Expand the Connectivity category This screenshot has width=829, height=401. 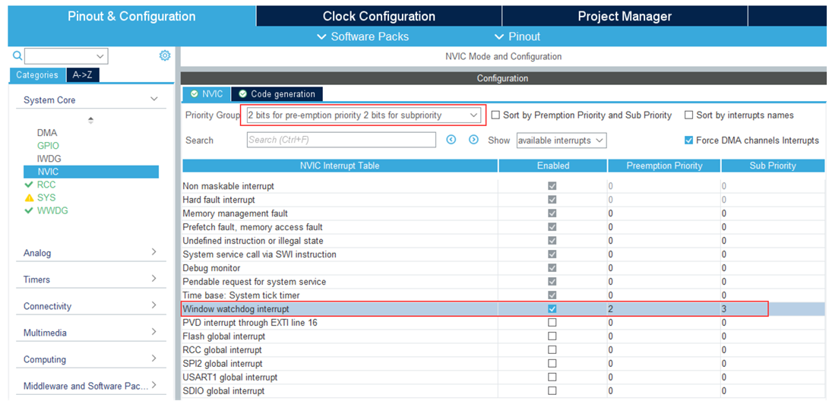point(91,306)
